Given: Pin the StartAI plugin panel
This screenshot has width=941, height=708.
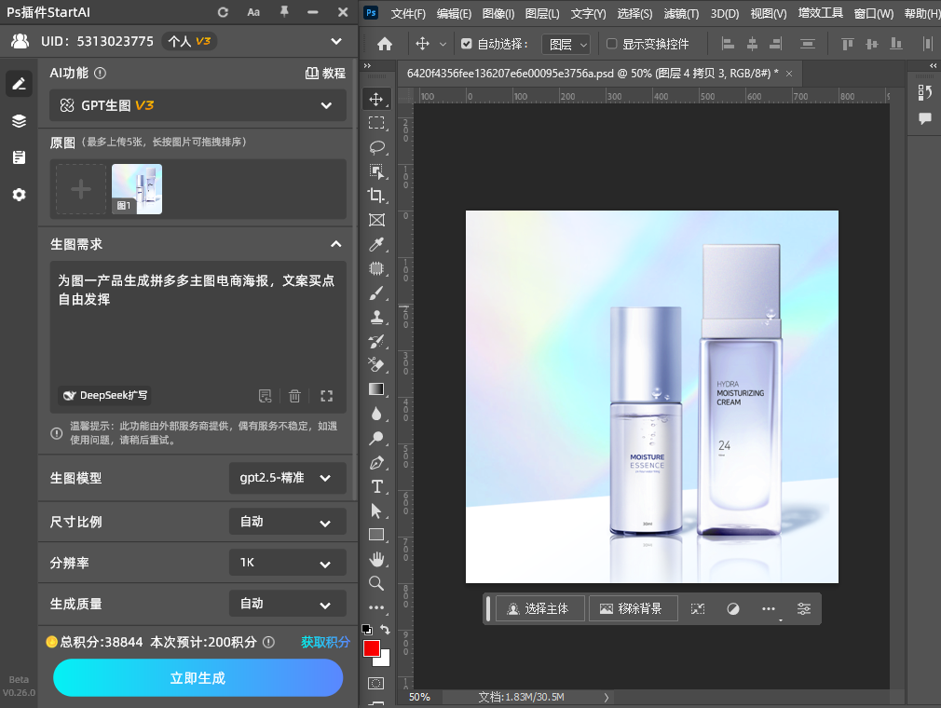Looking at the screenshot, I should click(x=284, y=12).
